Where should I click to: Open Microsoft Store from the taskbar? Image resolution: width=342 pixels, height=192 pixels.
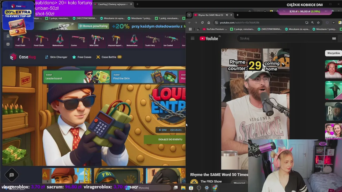point(191,188)
